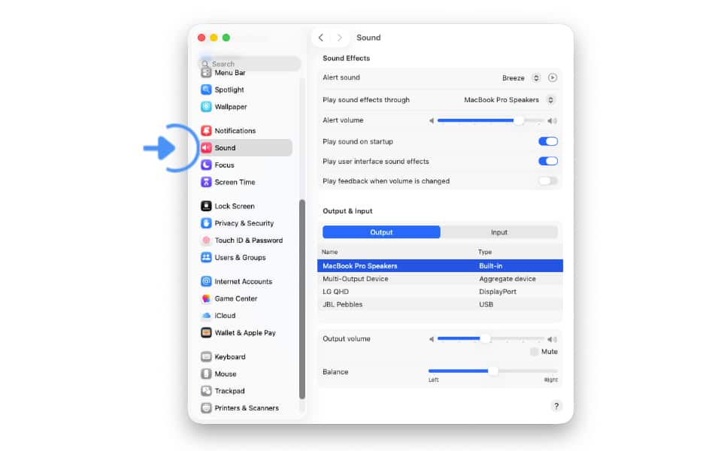Click the DisplayPort type cell
The width and height of the screenshot is (724, 451).
[498, 292]
